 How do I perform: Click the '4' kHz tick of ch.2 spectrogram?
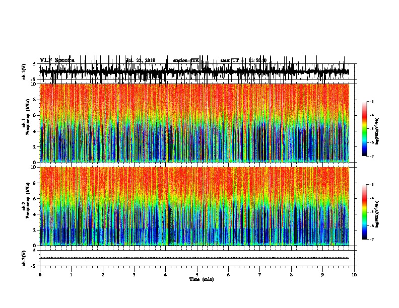[x=35, y=214]
